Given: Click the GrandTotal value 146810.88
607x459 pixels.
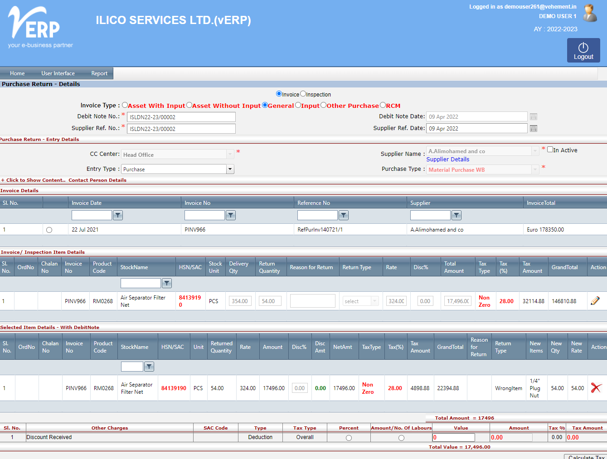Looking at the screenshot, I should click(564, 301).
